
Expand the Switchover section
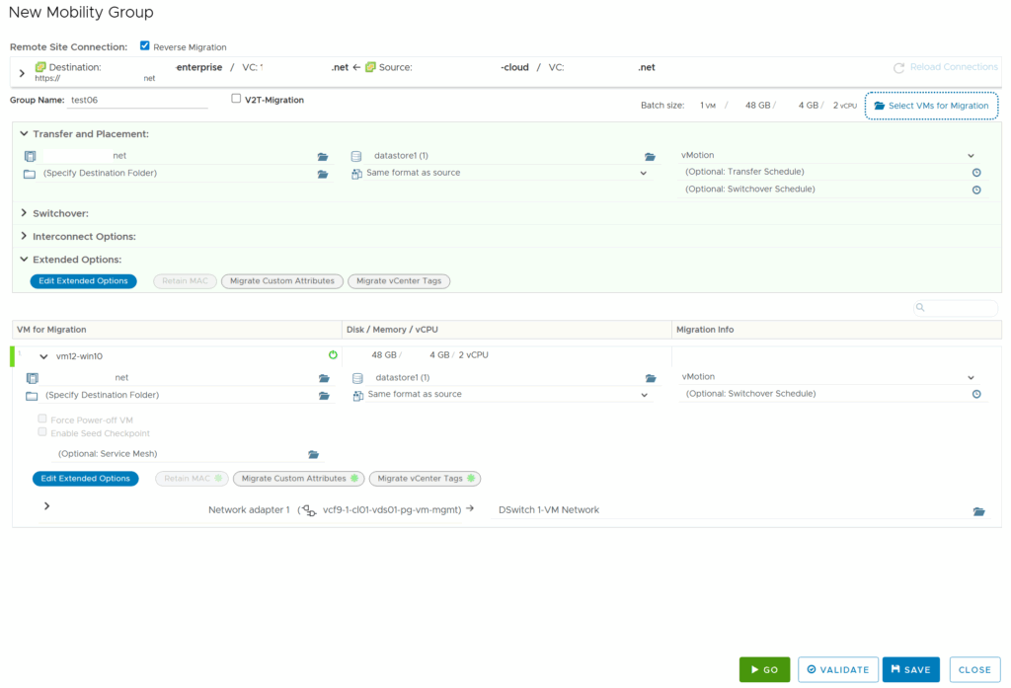click(x=25, y=213)
